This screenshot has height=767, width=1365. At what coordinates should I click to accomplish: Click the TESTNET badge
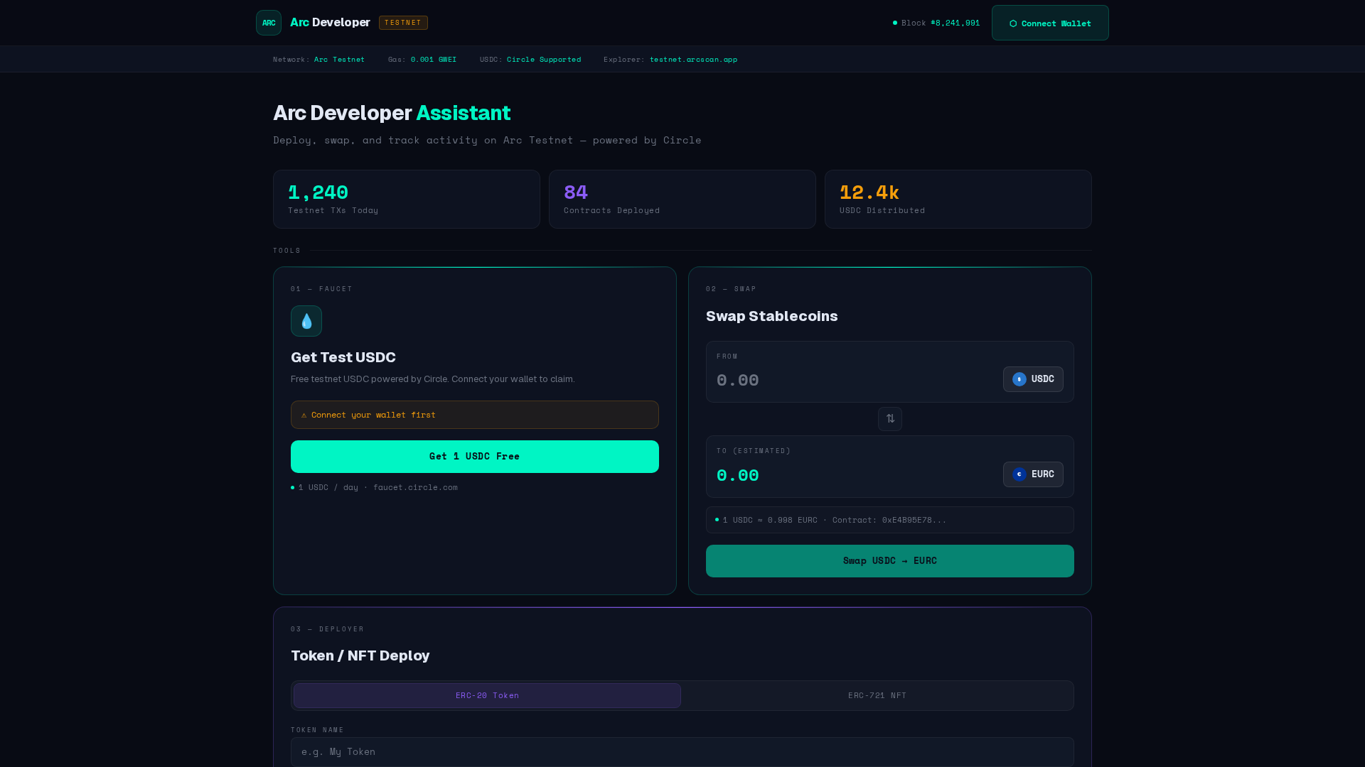click(403, 23)
